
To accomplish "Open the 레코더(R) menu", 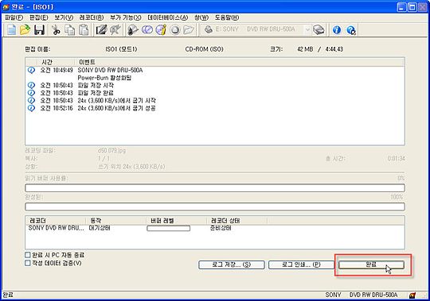I will click(92, 17).
